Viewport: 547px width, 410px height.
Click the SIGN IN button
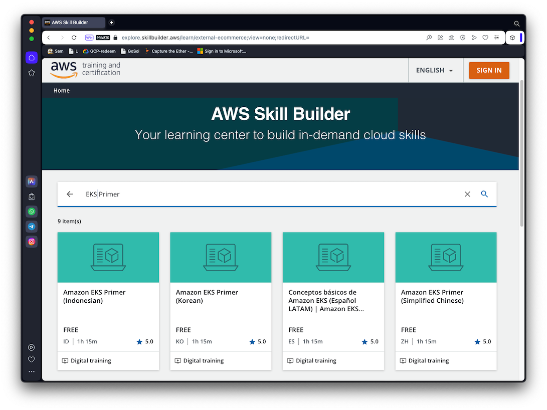click(x=489, y=71)
